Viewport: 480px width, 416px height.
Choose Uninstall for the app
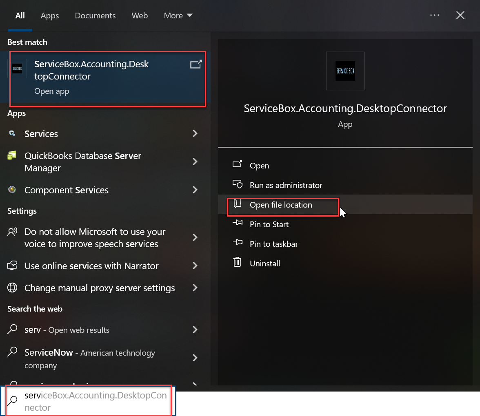pos(345,263)
